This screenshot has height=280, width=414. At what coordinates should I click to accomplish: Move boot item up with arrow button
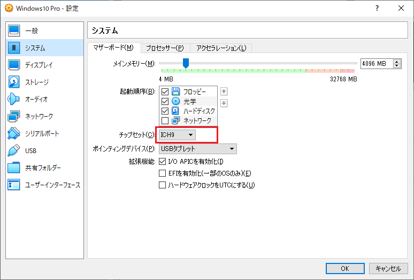[224, 92]
